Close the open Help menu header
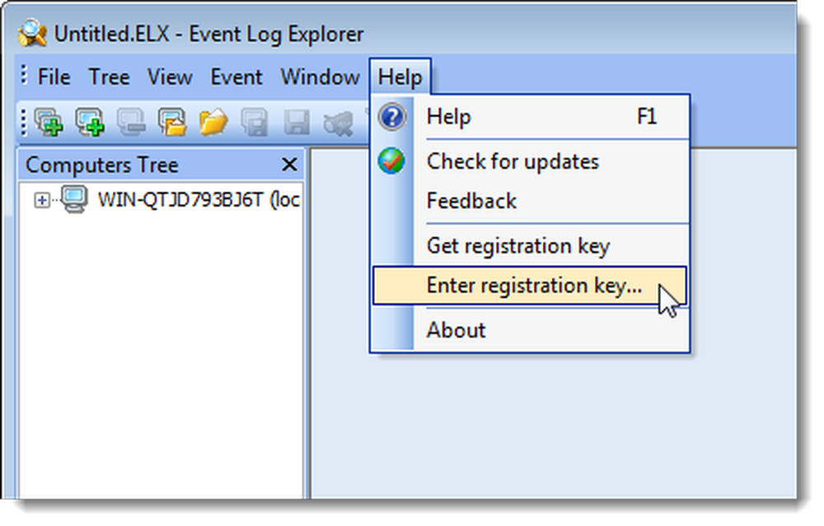The height and width of the screenshot is (526, 824). [400, 77]
